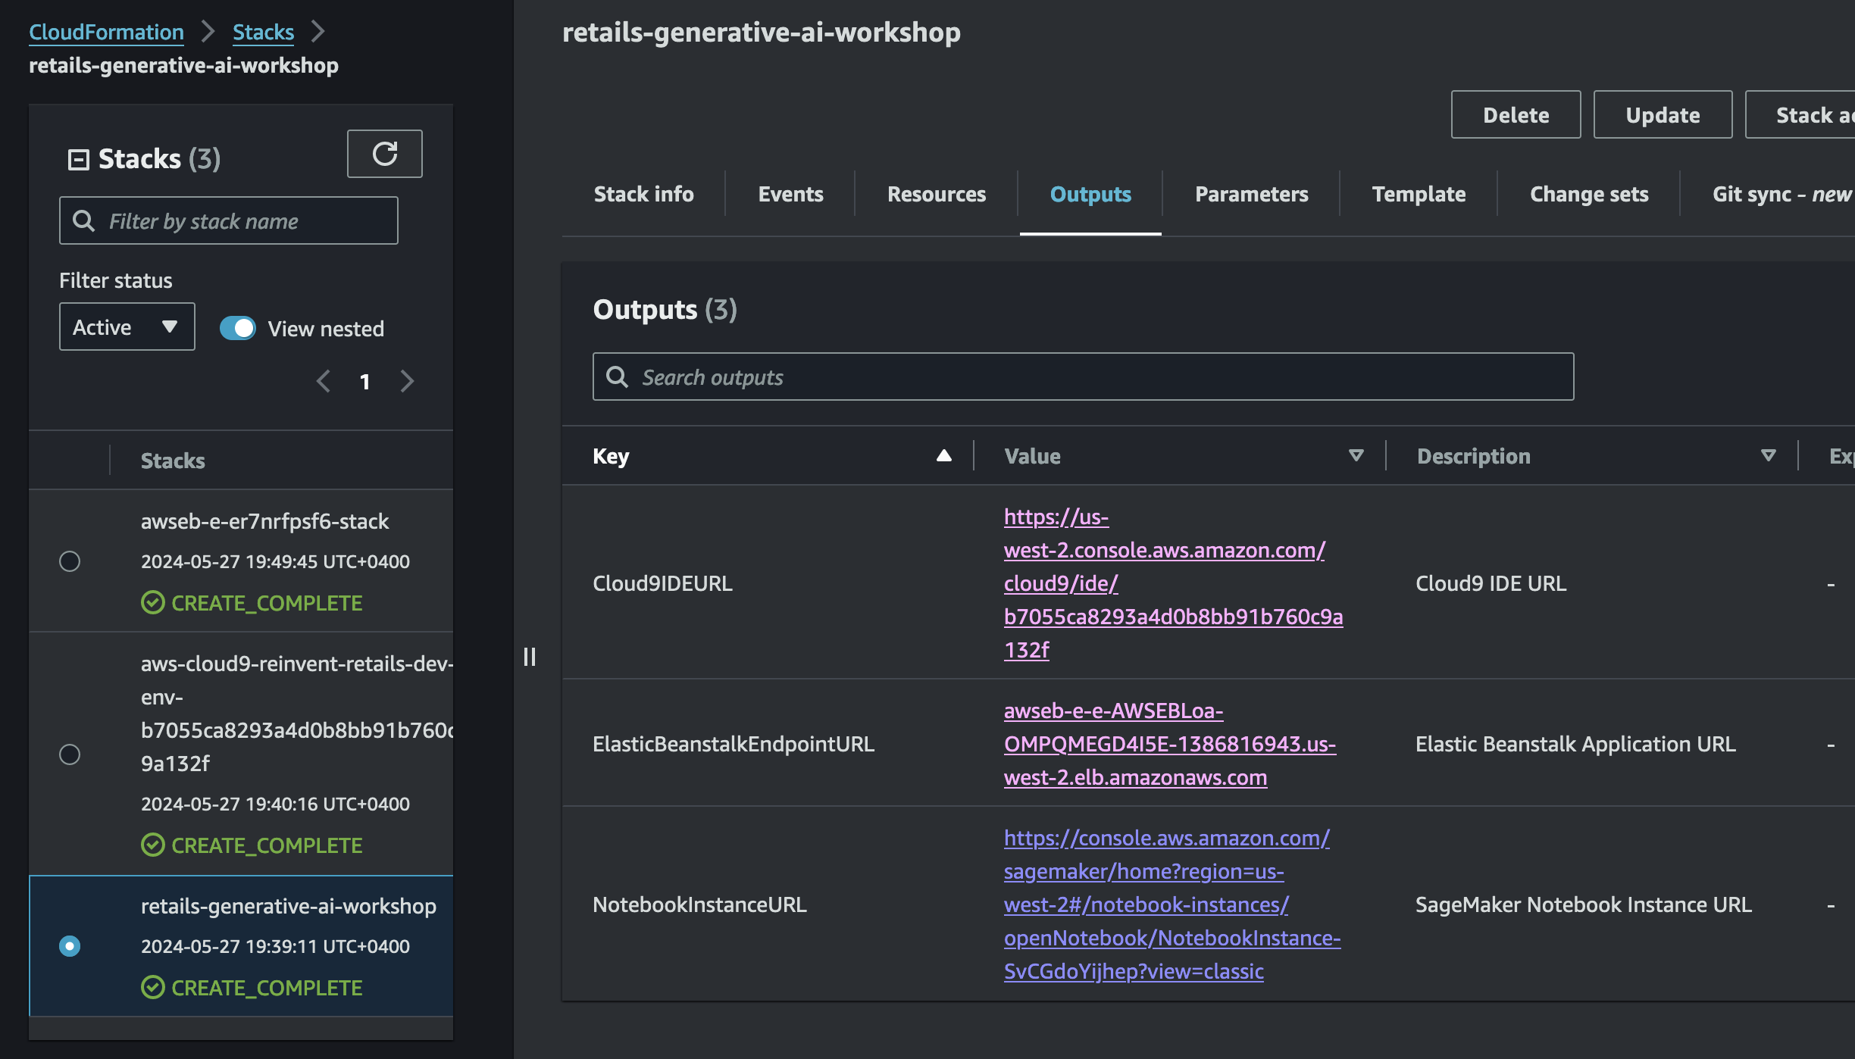
Task: Collapse the Stacks panel with the minus icon
Action: tap(78, 159)
